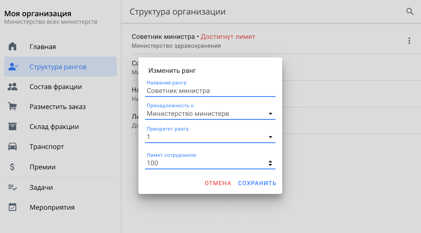
Task: Click the Склад фракции archive box icon
Action: point(13,126)
